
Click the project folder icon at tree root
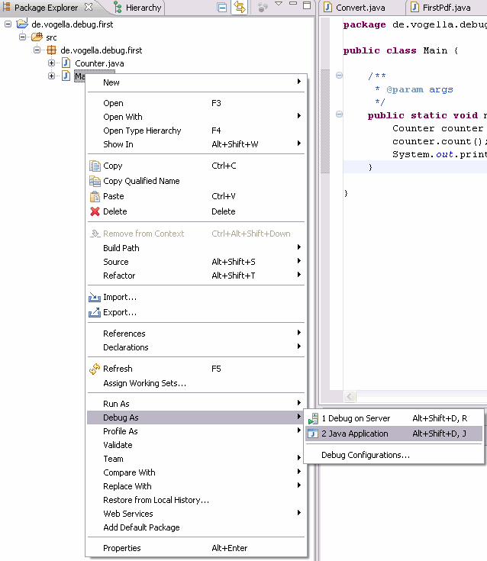click(x=22, y=24)
